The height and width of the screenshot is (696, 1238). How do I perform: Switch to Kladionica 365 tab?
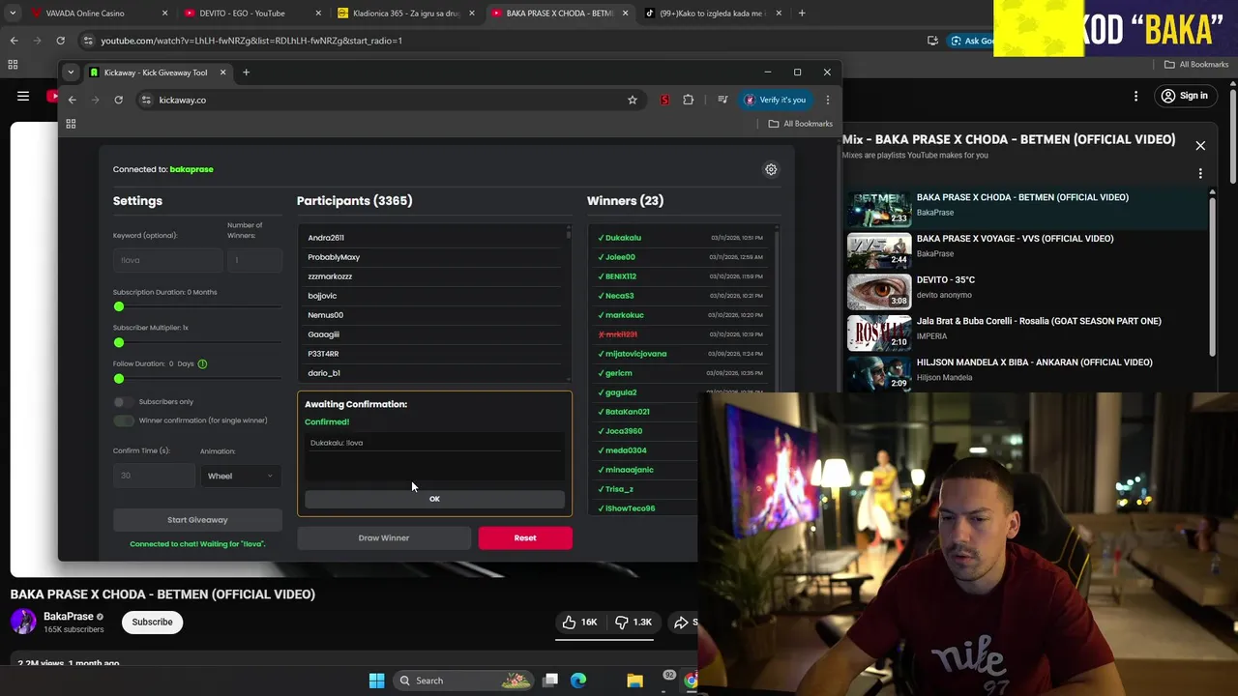point(404,14)
